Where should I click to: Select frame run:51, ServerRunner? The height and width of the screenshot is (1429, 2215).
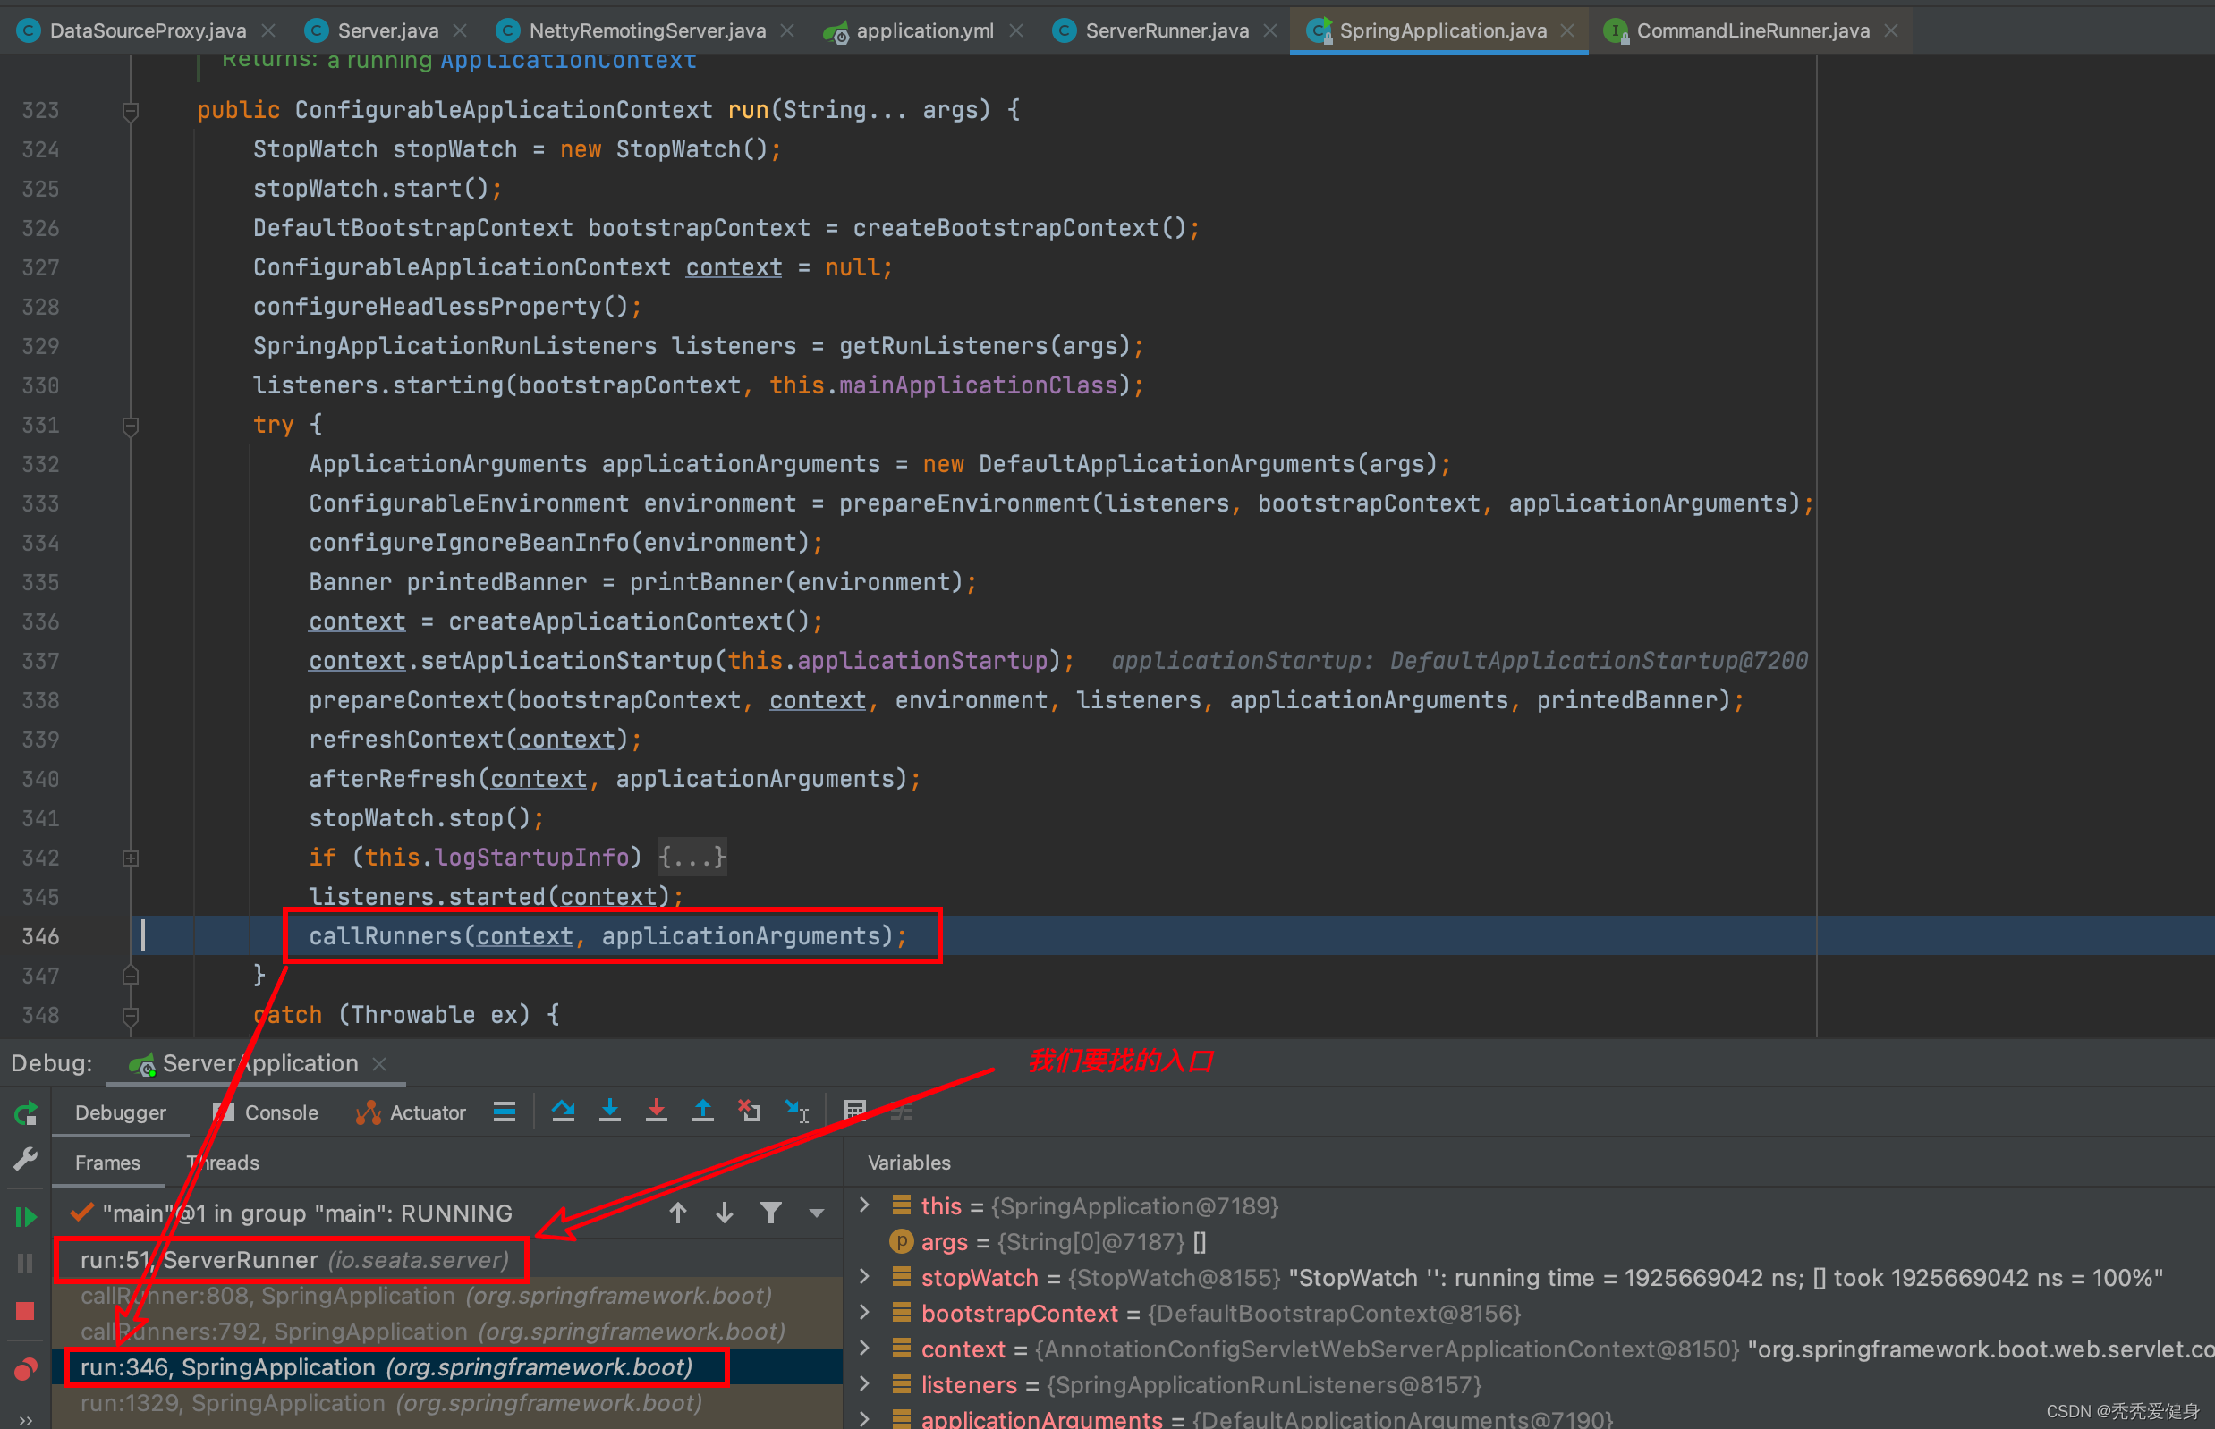point(447,1259)
